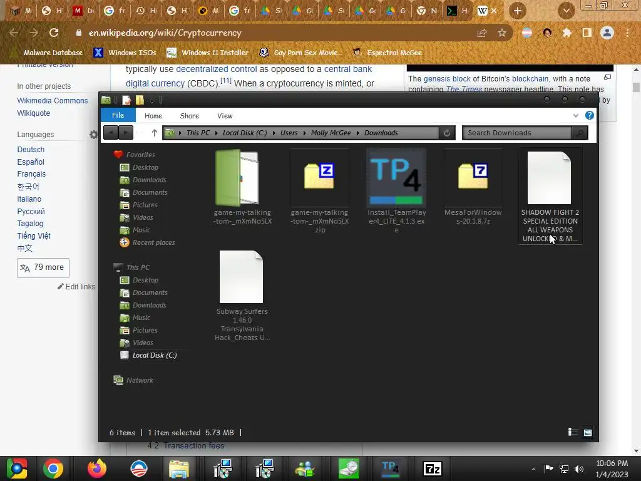Select Install_TeamPlayer4_LITE_4.1.3.exe file
This screenshot has width=641, height=481.
[x=396, y=192]
